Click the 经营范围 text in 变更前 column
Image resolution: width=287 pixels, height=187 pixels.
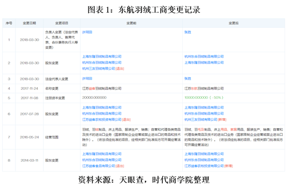pos(131,137)
